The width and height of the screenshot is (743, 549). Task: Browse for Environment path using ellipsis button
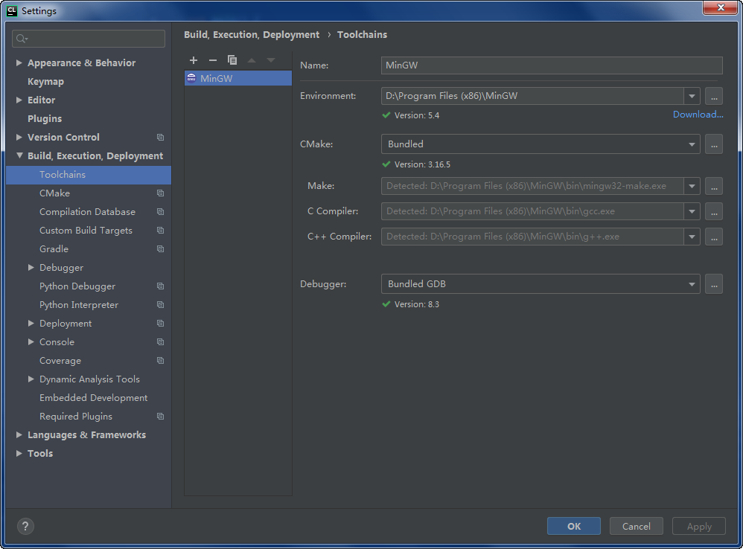(713, 96)
